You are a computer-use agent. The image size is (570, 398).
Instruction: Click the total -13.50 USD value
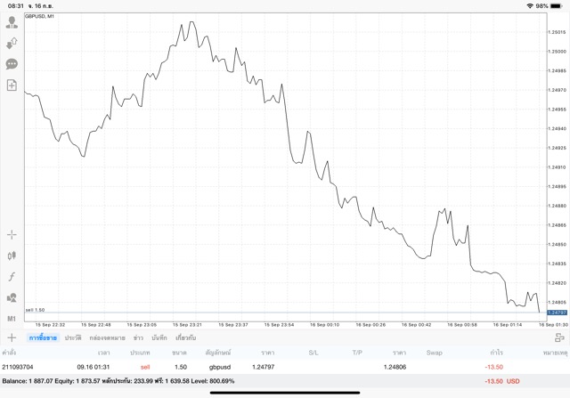pyautogui.click(x=502, y=381)
